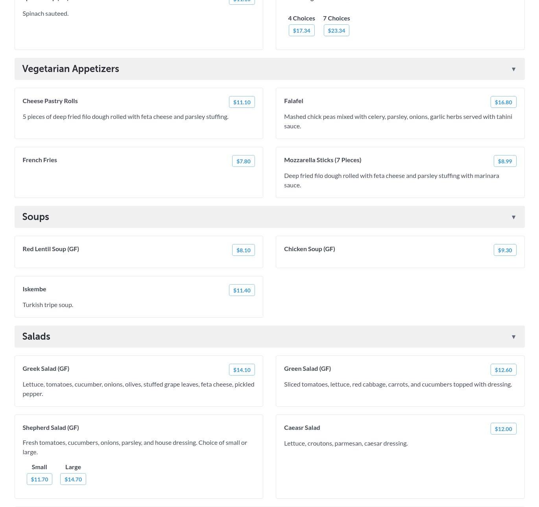Click the Vegetarian Appetizers heading
Screen dimensions: 539x507
[x=71, y=69]
